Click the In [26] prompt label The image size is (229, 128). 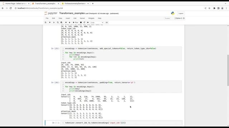pyautogui.click(x=55, y=82)
